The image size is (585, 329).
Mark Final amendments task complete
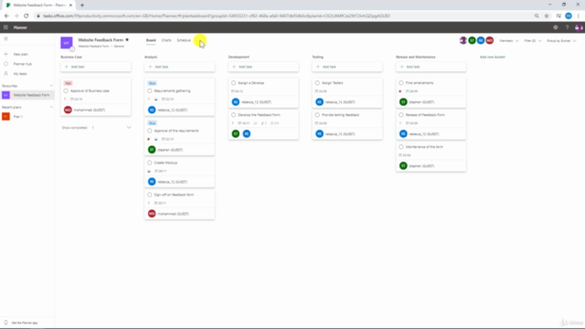tap(401, 83)
